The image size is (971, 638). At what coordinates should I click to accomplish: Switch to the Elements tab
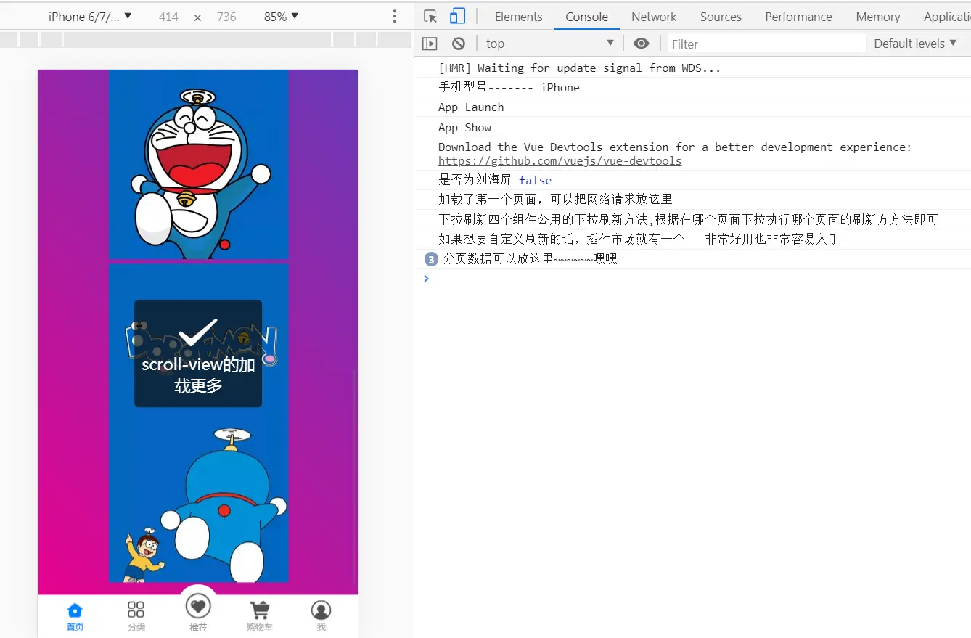click(x=518, y=17)
